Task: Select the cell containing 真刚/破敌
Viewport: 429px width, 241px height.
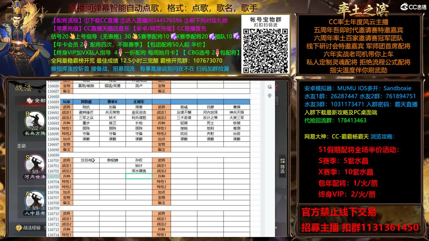Action: point(86,86)
